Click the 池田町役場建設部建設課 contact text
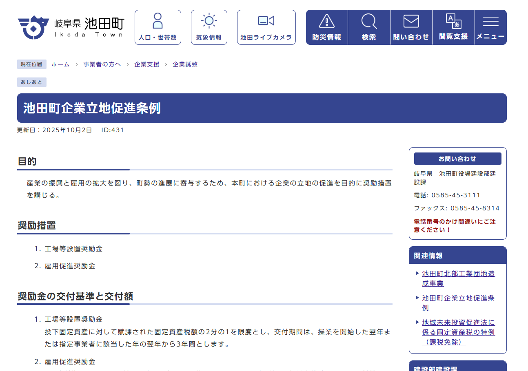This screenshot has height=371, width=528. (455, 178)
